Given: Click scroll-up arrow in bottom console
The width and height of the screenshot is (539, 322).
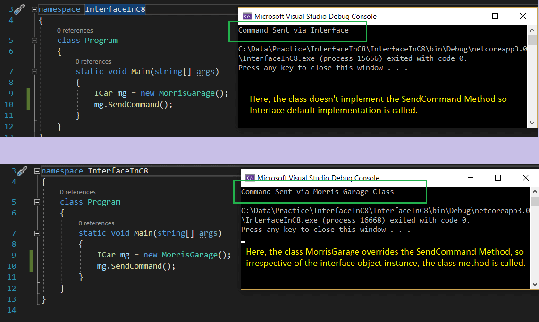Looking at the screenshot, I should [x=535, y=191].
